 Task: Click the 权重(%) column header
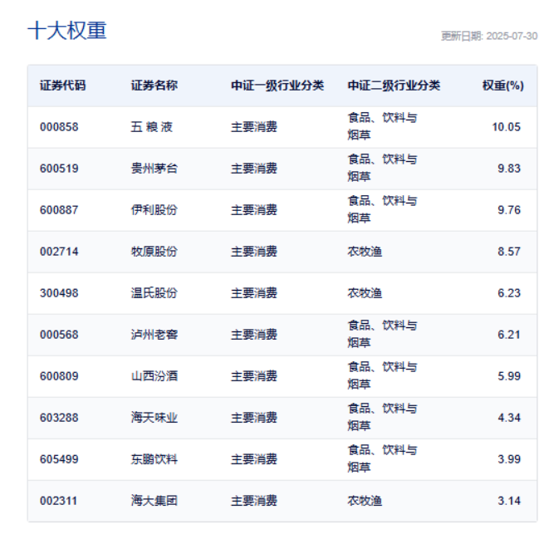[x=503, y=86]
